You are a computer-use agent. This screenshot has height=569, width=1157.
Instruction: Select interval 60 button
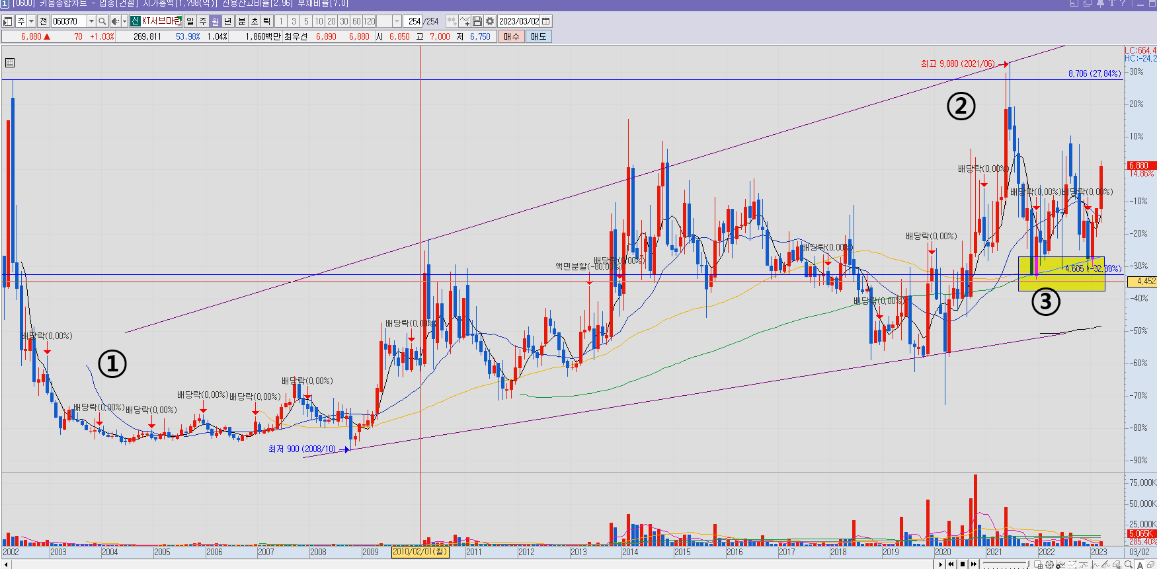[x=356, y=21]
